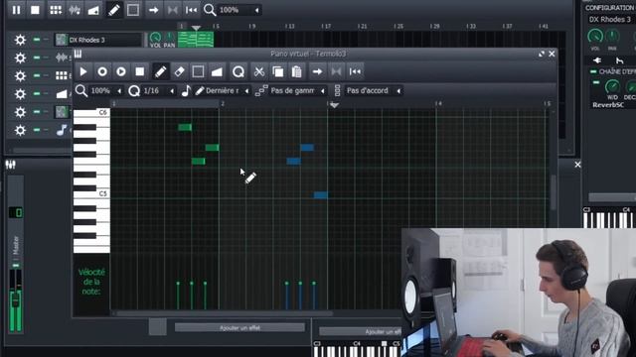The width and height of the screenshot is (636, 357).
Task: Play pattern in piano roll
Action: pos(83,71)
